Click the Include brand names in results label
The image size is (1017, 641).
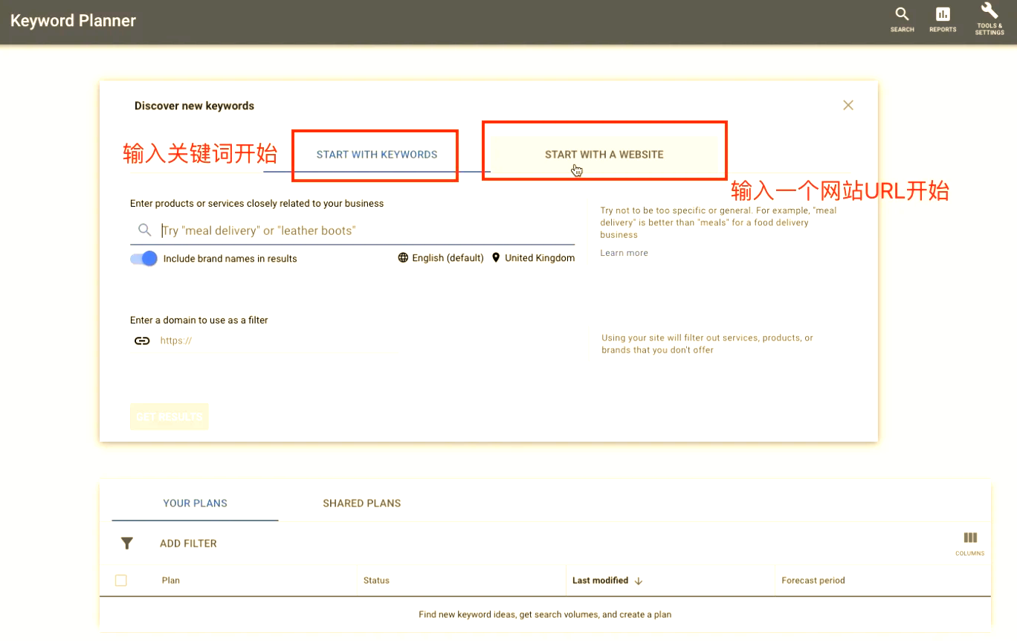click(x=230, y=259)
